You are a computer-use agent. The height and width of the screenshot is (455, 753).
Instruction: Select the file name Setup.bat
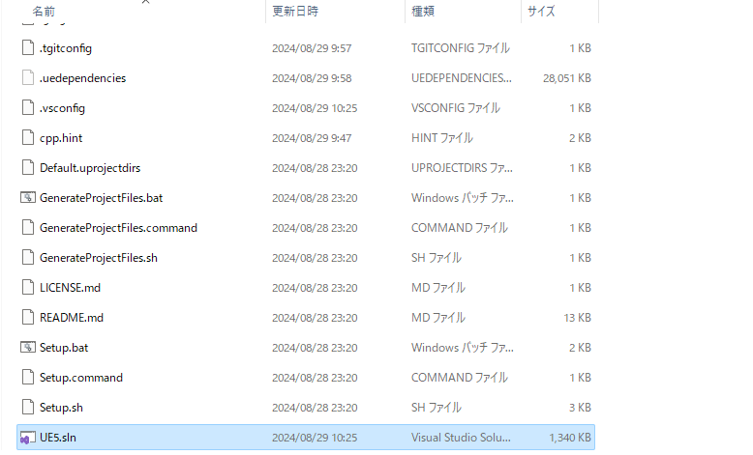click(64, 348)
